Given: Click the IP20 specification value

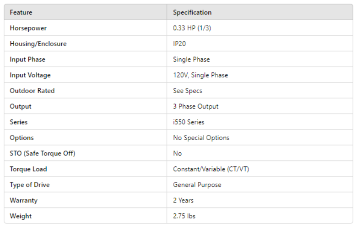Looking at the screenshot, I should click(180, 44).
